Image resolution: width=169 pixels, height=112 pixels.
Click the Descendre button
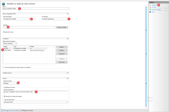coord(62,62)
